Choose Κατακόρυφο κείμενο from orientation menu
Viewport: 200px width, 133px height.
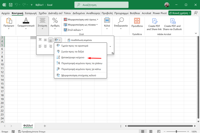coord(73,57)
